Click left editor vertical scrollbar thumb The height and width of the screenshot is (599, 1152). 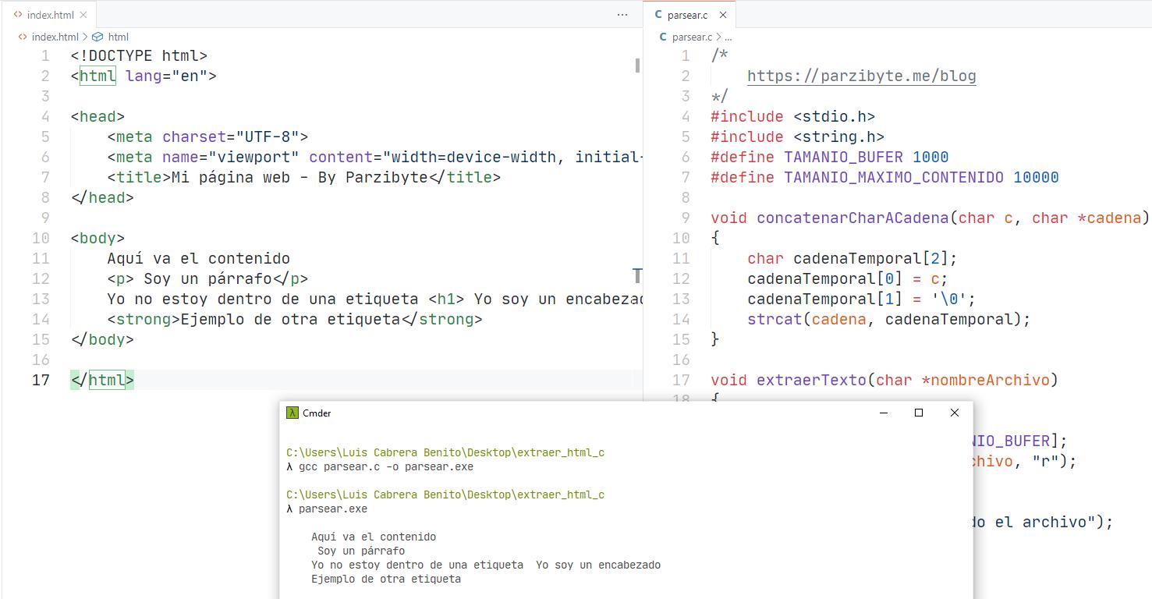(637, 66)
